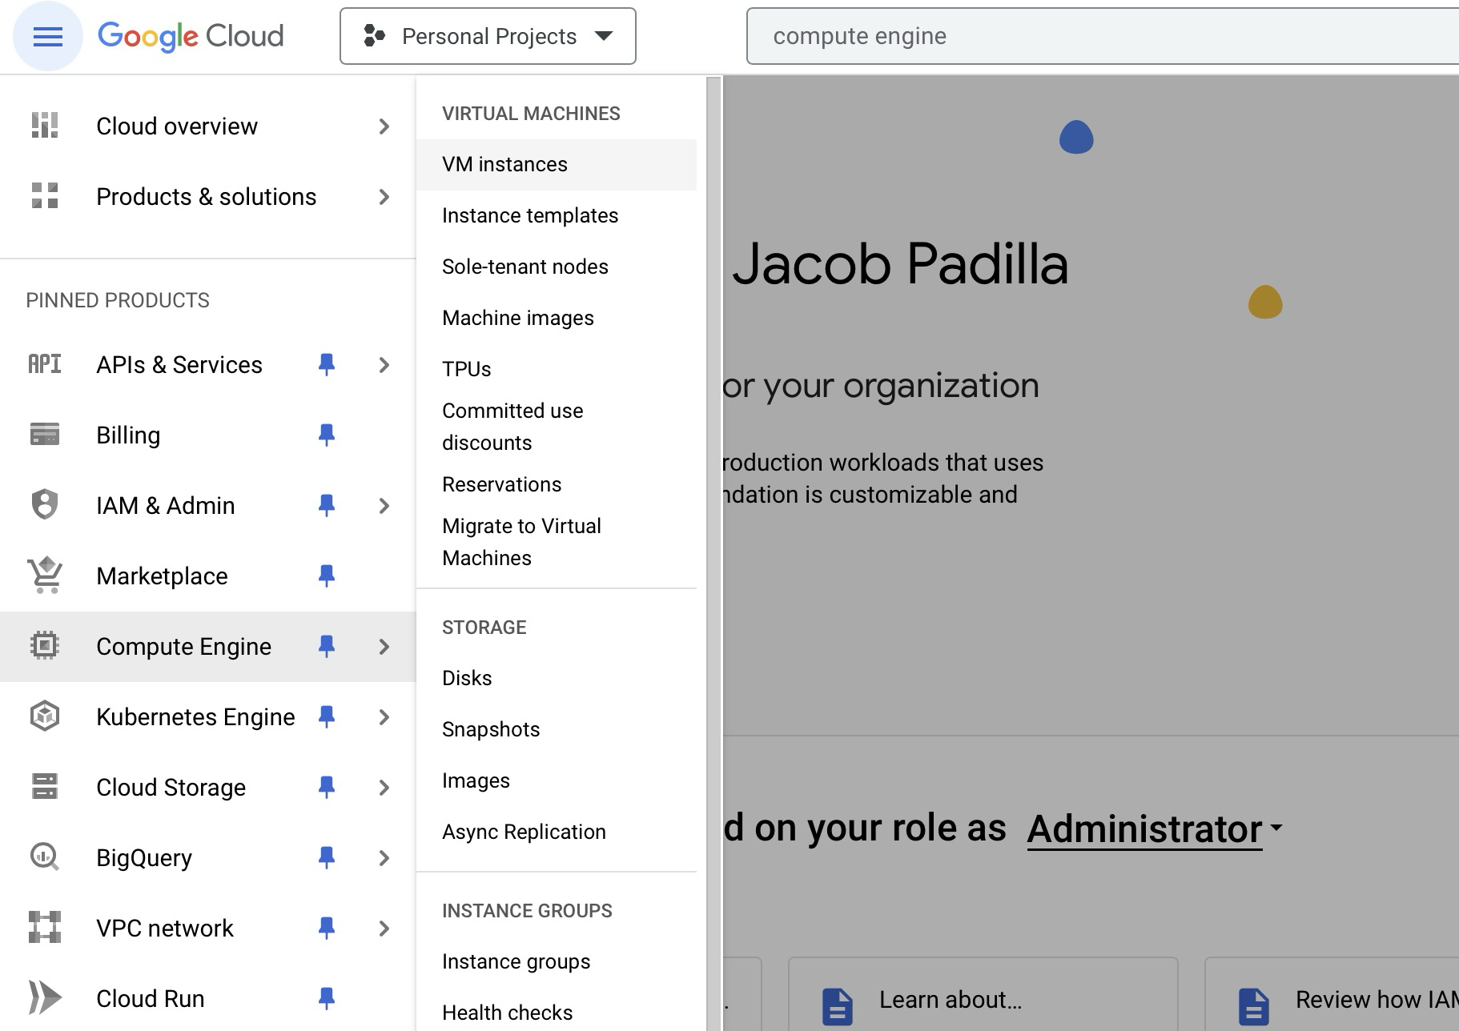The width and height of the screenshot is (1459, 1031).
Task: Select VM instances menu item
Action: coord(505,164)
